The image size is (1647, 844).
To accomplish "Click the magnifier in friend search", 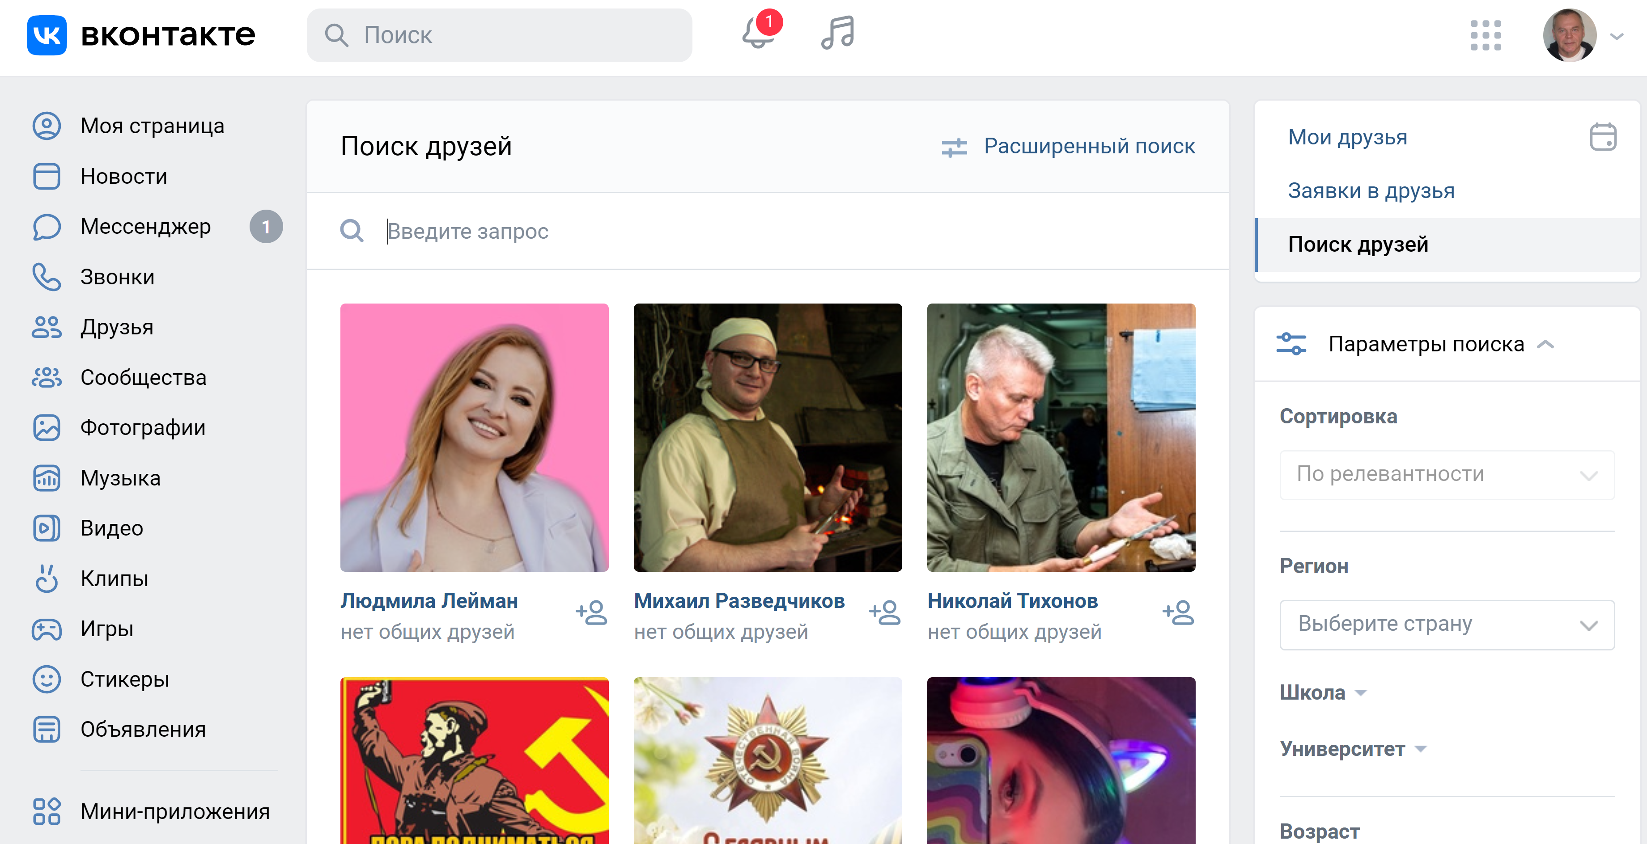I will click(352, 231).
